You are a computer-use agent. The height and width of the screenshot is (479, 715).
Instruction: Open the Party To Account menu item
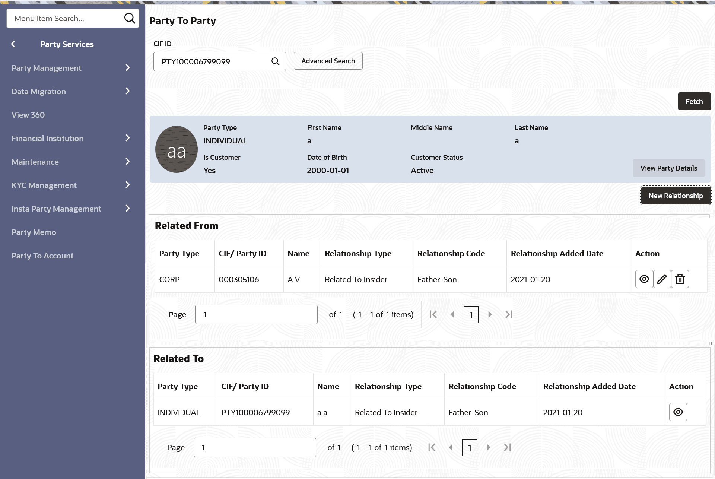coord(42,256)
